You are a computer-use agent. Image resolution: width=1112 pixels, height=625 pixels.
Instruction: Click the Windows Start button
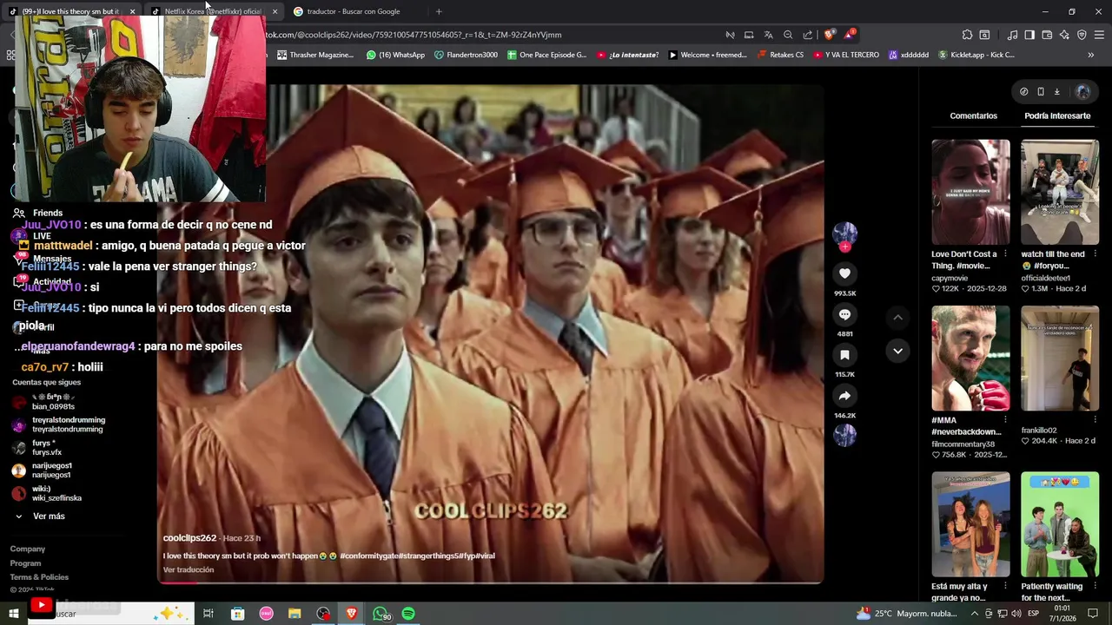tap(14, 614)
